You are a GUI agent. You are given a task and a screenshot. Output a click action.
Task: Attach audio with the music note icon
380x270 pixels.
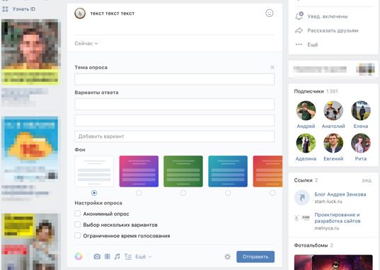(x=117, y=256)
